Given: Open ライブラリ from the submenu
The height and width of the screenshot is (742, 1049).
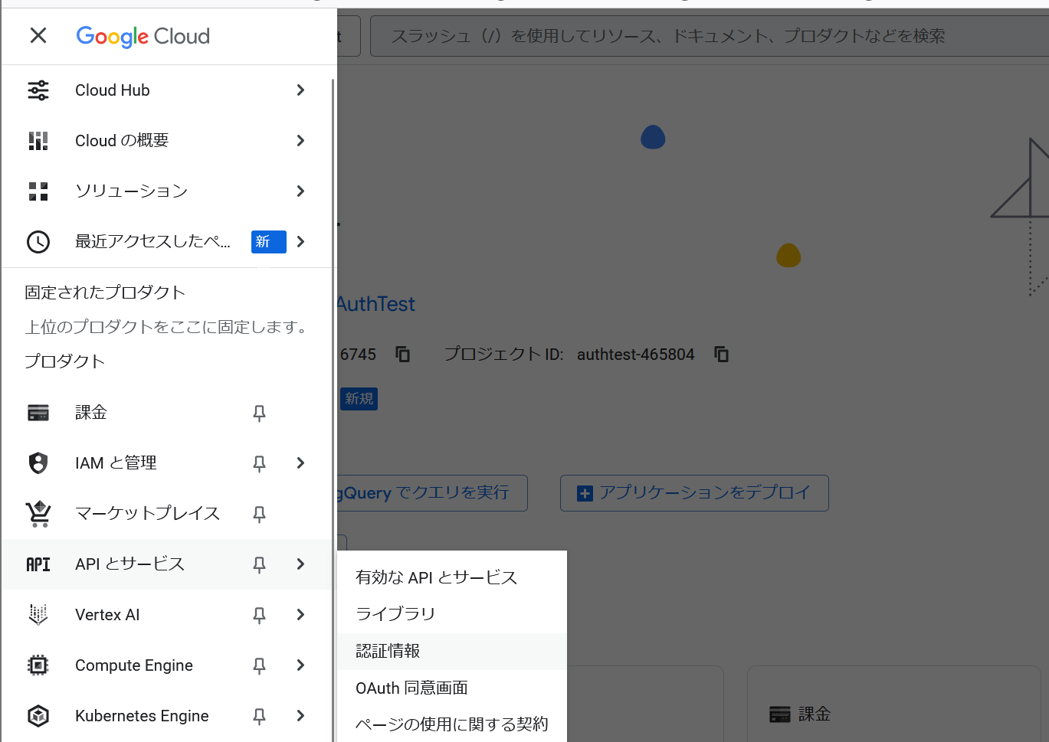Looking at the screenshot, I should pyautogui.click(x=452, y=614).
